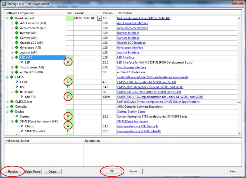Open the CMSIS-CORE for Cortex-M link
This screenshot has width=246, height=178.
coord(147,82)
